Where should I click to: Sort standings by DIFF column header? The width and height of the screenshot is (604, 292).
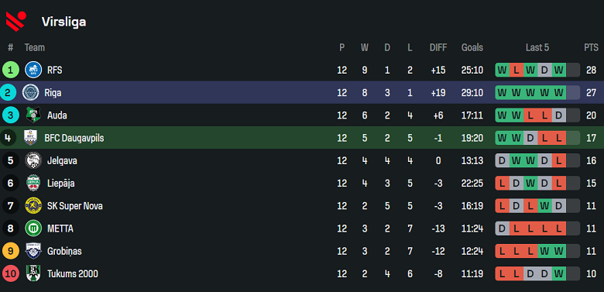[438, 48]
